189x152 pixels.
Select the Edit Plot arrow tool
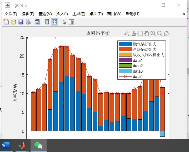(x=64, y=22)
